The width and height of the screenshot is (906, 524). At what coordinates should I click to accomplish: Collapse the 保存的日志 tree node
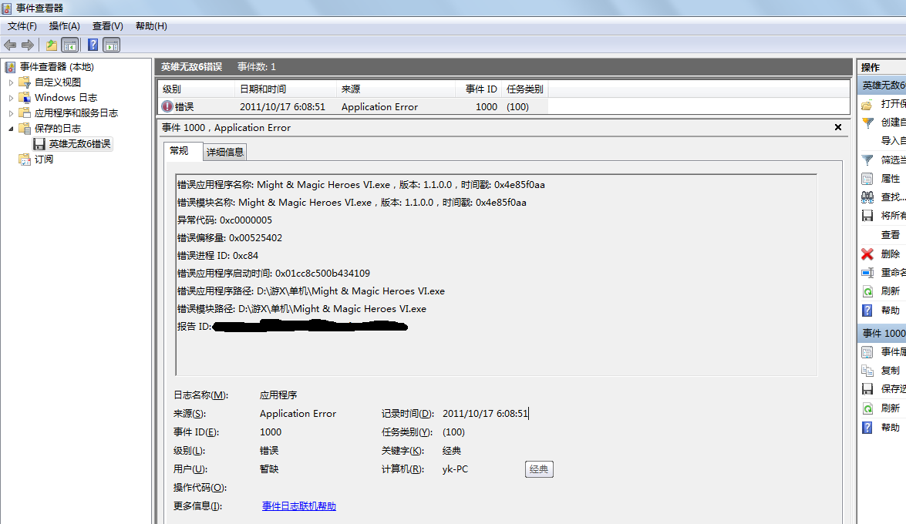click(x=11, y=129)
